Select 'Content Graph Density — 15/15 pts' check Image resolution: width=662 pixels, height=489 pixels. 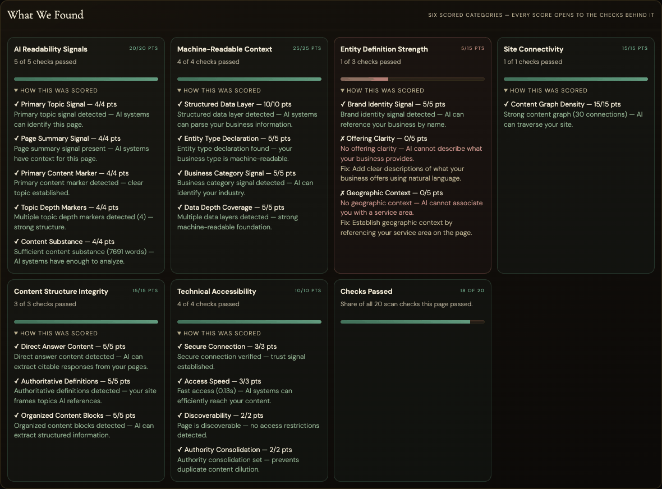click(x=562, y=104)
